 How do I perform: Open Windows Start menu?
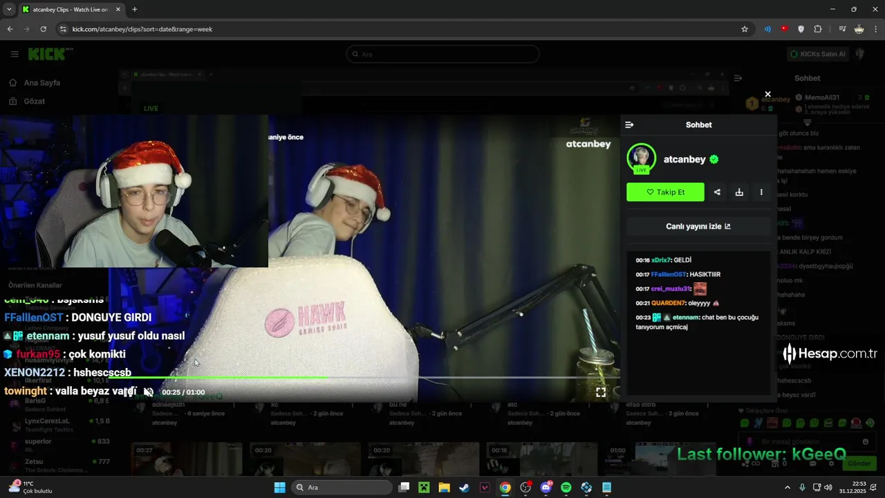click(x=279, y=488)
